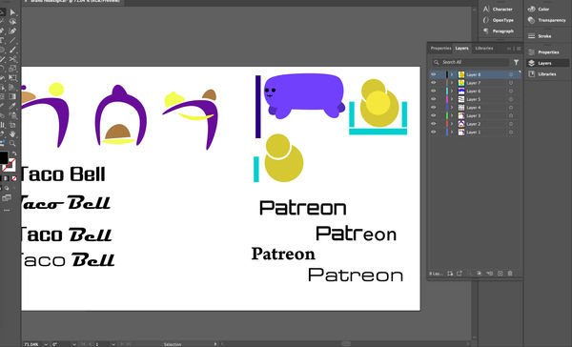Click the Delete Selection trash icon
This screenshot has height=347, width=572.
point(510,274)
